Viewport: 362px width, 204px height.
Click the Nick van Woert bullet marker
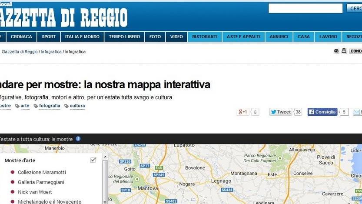(x=13, y=192)
